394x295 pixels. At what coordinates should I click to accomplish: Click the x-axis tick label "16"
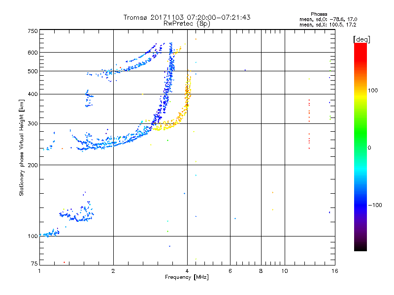click(x=335, y=271)
